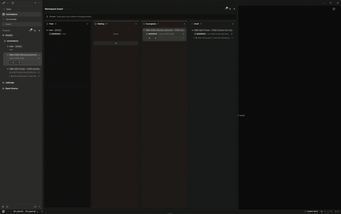Screen dimensions: 341x214
Task: Open Tasks in the sidebar
Action: point(21,9)
